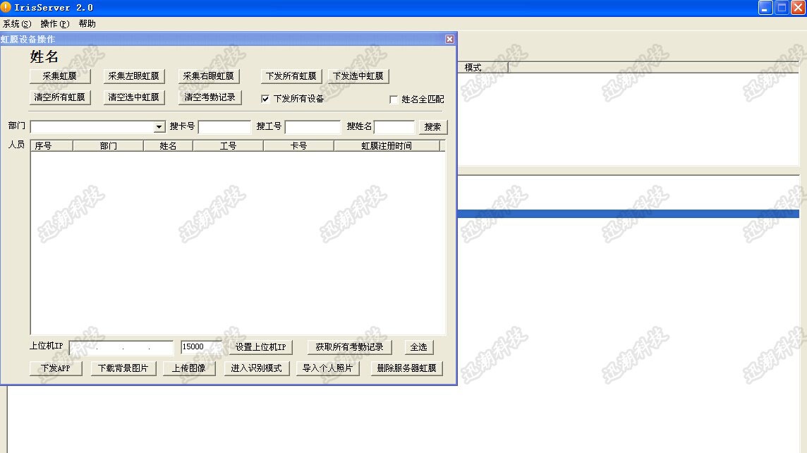Image resolution: width=807 pixels, height=453 pixels.
Task: Expand the 部门 dropdown list
Action: (159, 127)
